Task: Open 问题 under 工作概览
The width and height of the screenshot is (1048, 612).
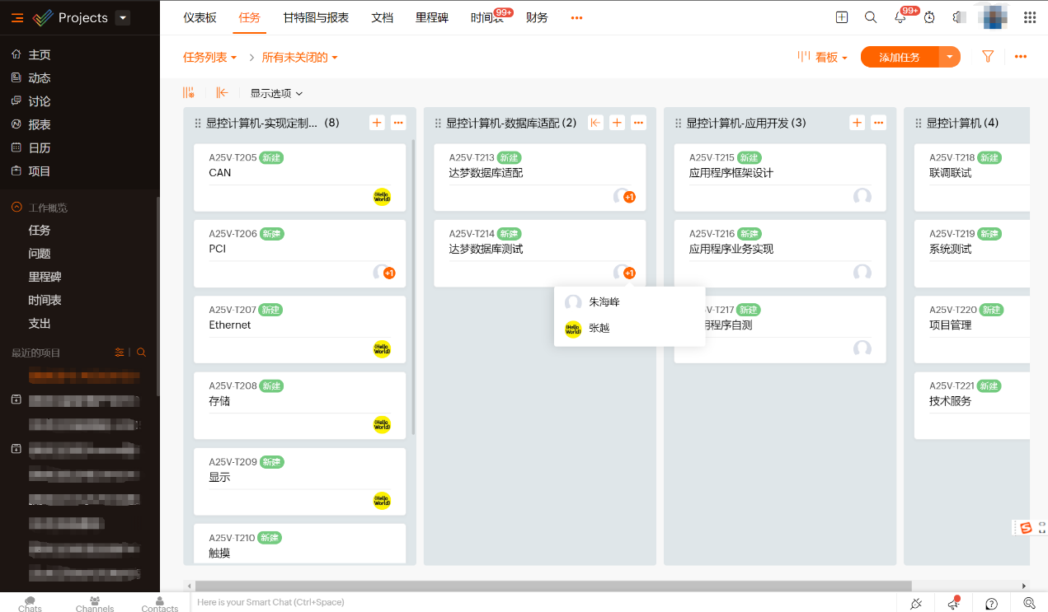Action: [40, 254]
